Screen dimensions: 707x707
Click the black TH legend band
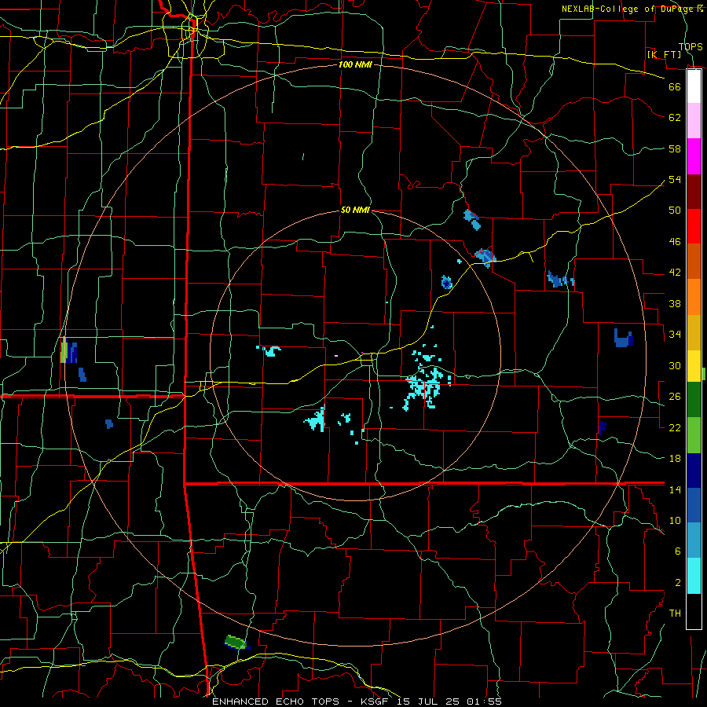click(x=694, y=611)
